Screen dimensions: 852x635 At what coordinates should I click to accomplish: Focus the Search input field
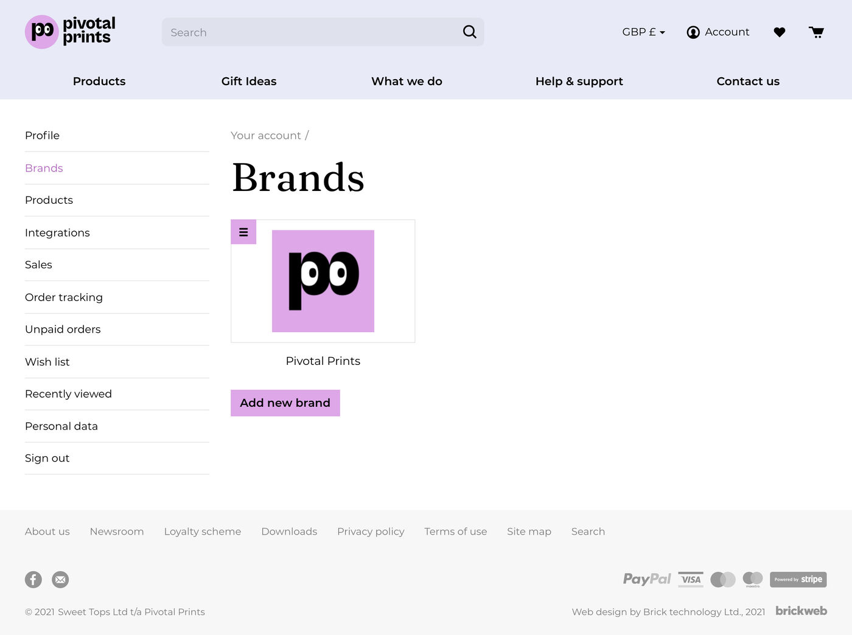coord(310,32)
